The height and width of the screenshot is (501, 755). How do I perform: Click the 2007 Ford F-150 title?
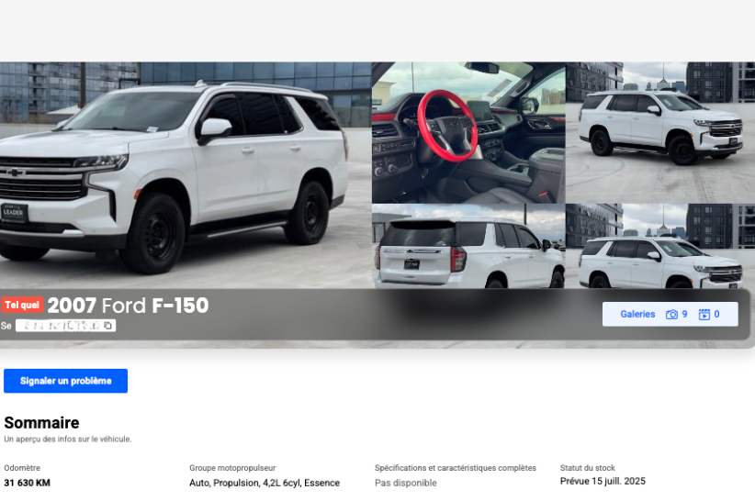coord(128,306)
